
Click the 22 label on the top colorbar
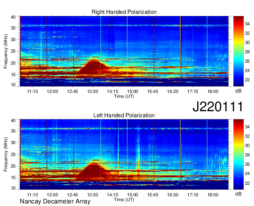(x=247, y=80)
